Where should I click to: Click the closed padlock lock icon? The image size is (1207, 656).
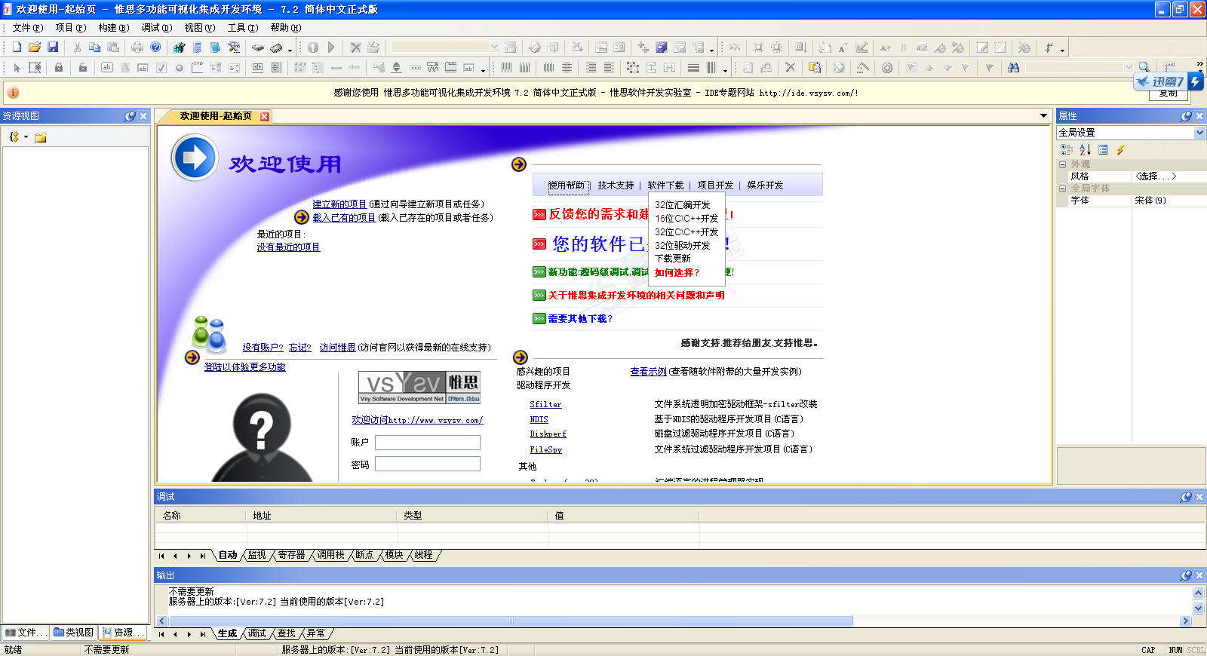coord(59,67)
